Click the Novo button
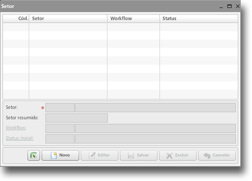This screenshot has height=181, width=252. (60, 156)
